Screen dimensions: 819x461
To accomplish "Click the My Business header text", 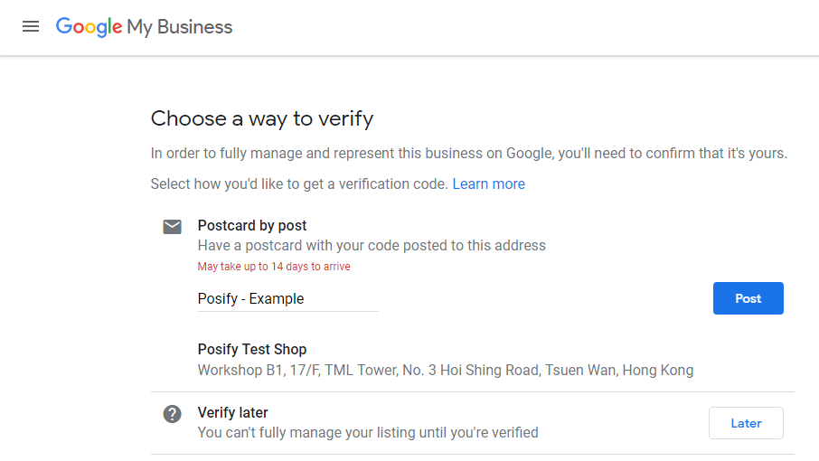I will click(x=180, y=27).
